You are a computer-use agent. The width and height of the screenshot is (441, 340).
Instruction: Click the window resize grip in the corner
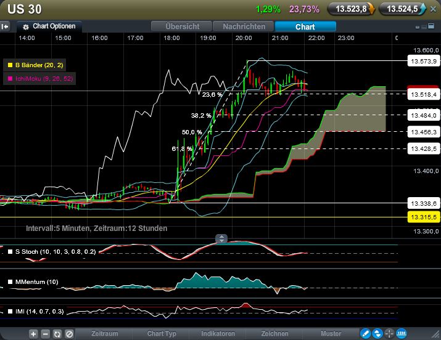pyautogui.click(x=435, y=334)
